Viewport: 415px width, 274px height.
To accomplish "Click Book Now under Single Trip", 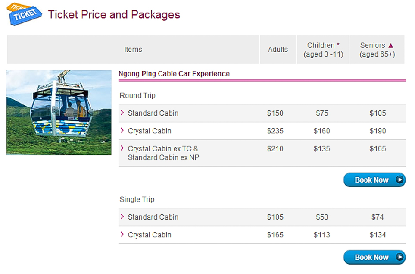I will tap(374, 257).
